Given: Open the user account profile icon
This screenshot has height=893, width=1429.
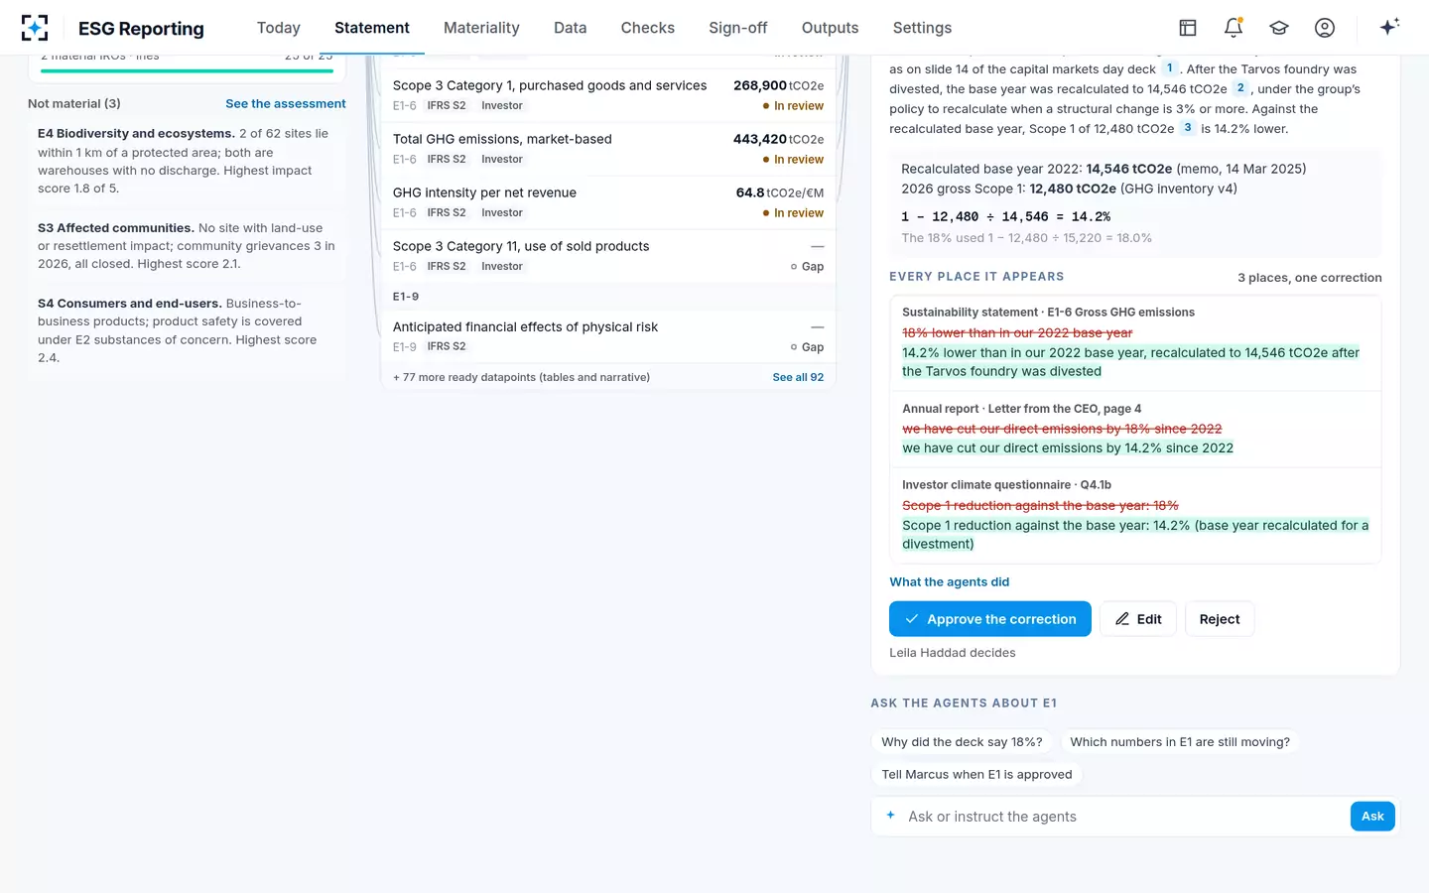Looking at the screenshot, I should pos(1325,28).
